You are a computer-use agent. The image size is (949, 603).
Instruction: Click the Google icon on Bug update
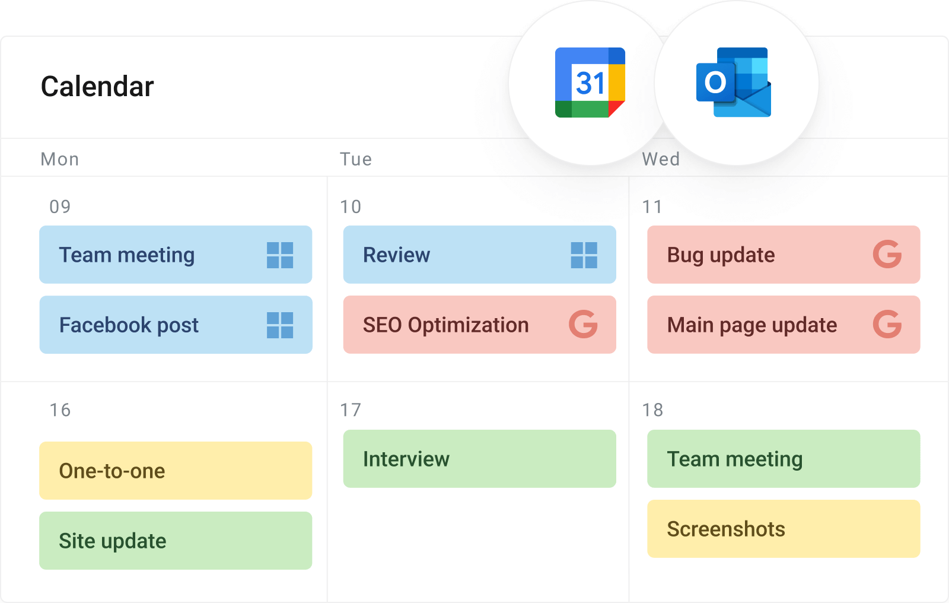coord(888,255)
